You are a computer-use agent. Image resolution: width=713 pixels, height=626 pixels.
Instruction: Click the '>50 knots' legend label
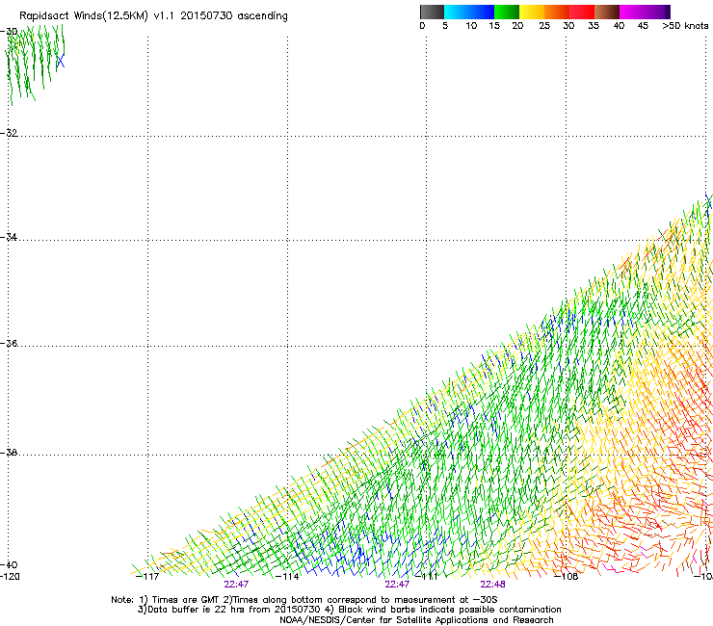pos(685,26)
